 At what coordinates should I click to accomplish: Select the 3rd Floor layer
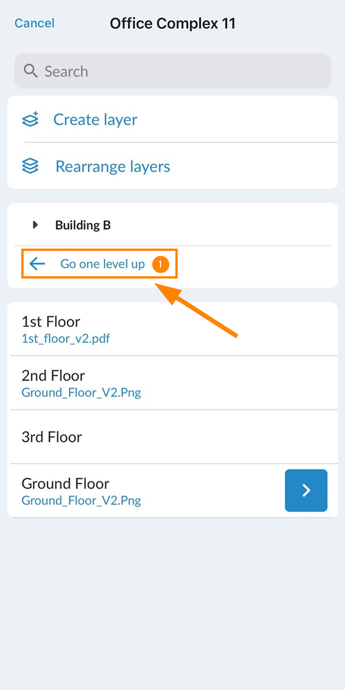(x=172, y=437)
